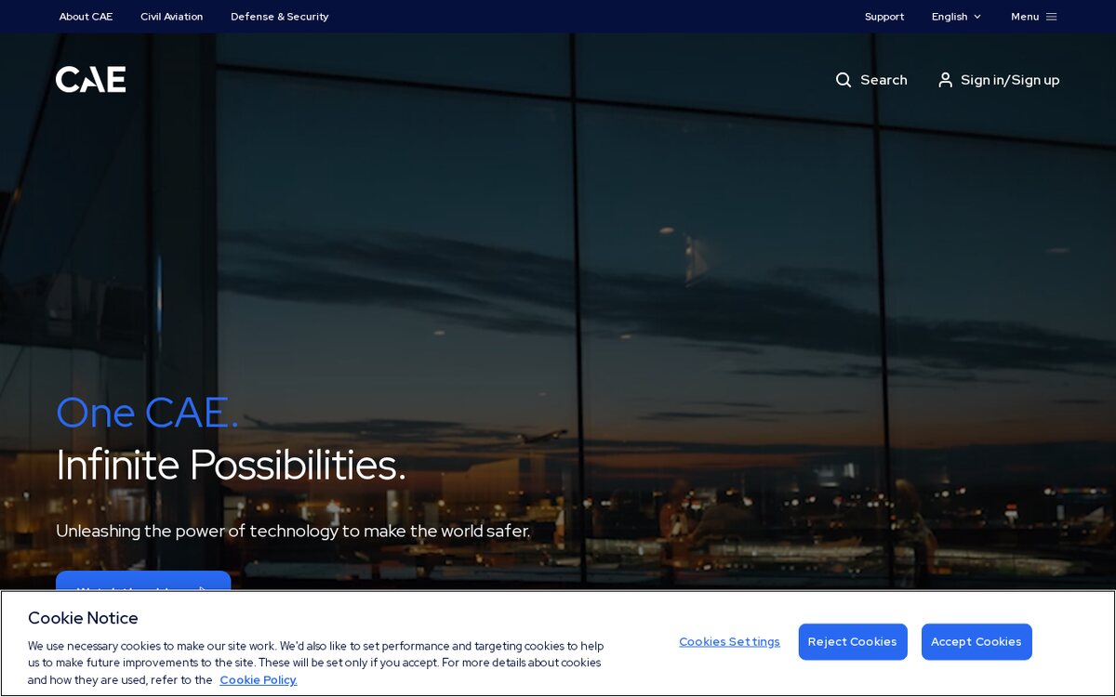Open About CAE menu

86,17
